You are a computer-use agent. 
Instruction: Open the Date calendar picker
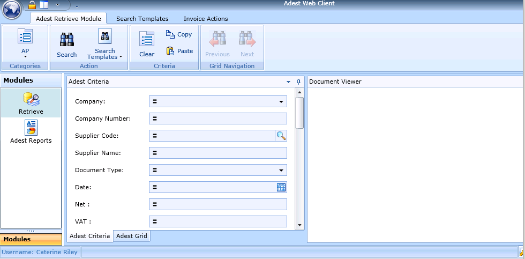[281, 187]
